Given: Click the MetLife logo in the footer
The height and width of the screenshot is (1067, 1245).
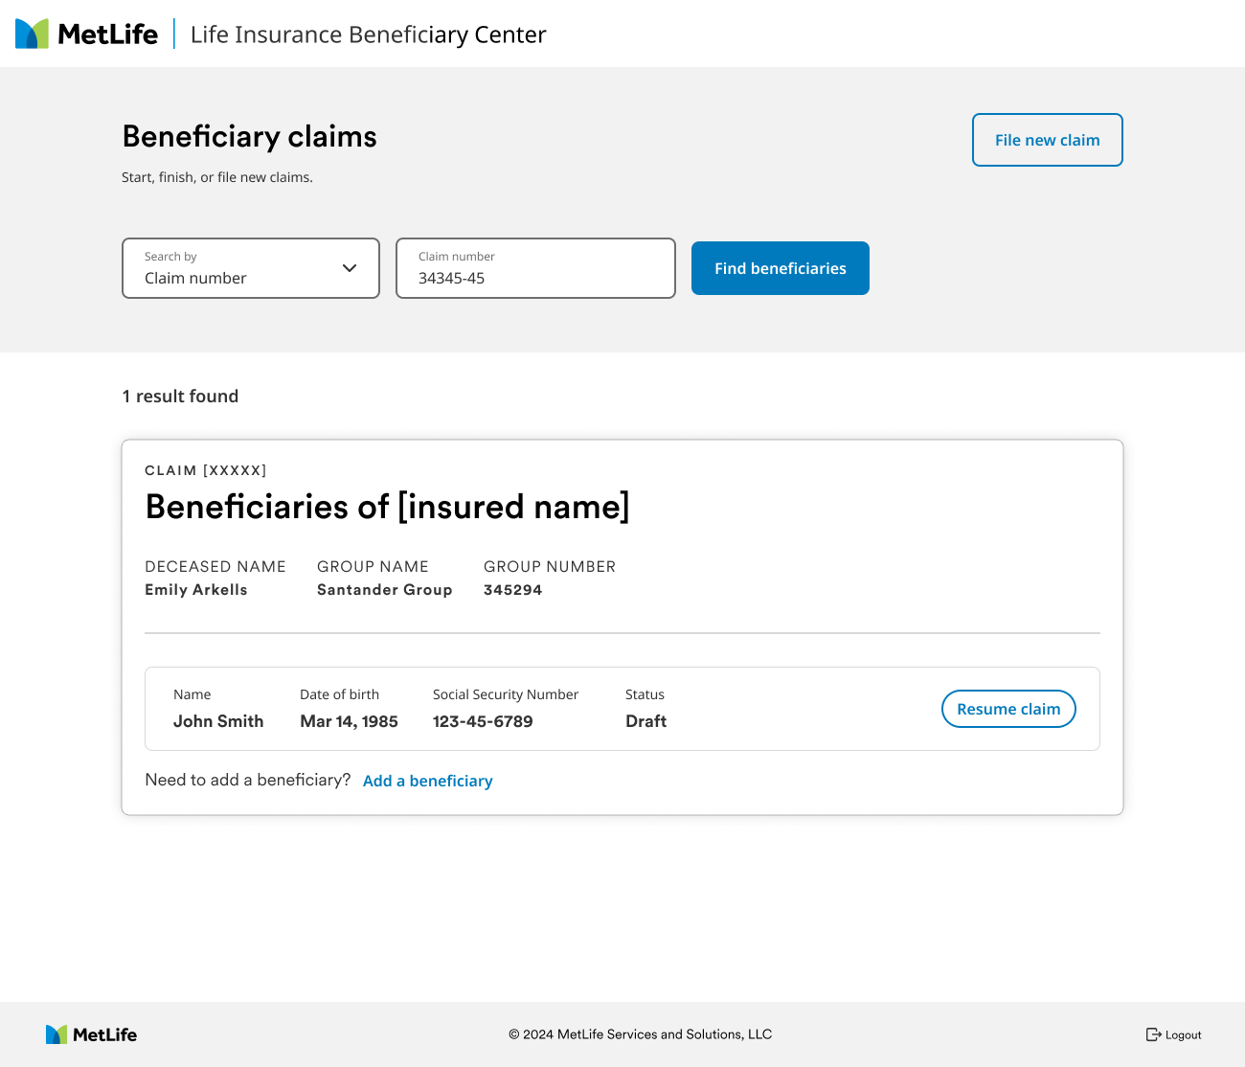Looking at the screenshot, I should click(x=91, y=1034).
